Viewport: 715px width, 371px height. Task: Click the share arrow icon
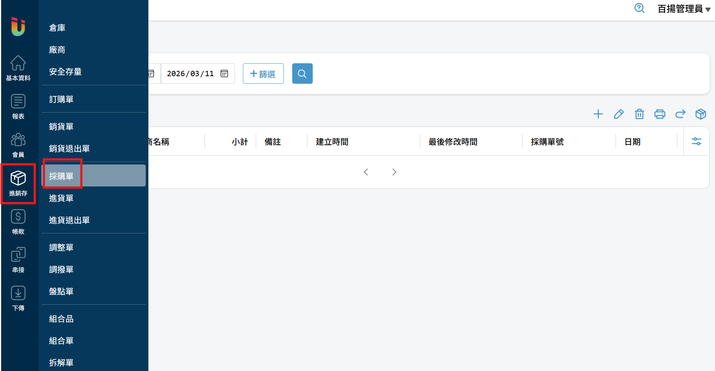pos(680,114)
